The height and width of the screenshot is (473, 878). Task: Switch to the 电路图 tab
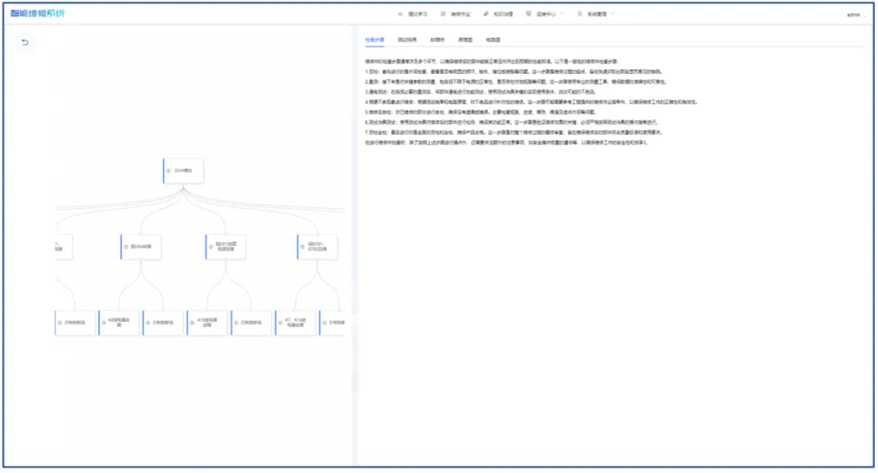coord(493,41)
